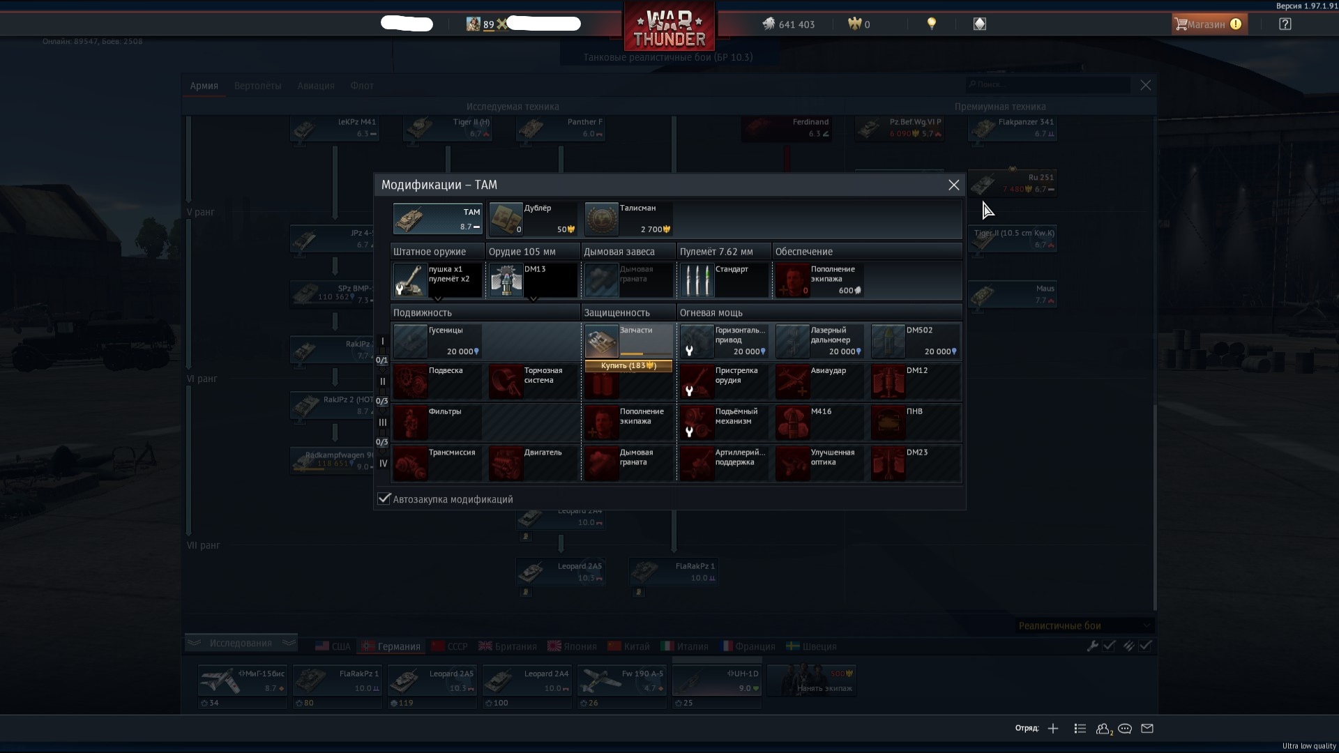Viewport: 1339px width, 753px height.
Task: Close the Модификации – TAM dialog
Action: 953,185
